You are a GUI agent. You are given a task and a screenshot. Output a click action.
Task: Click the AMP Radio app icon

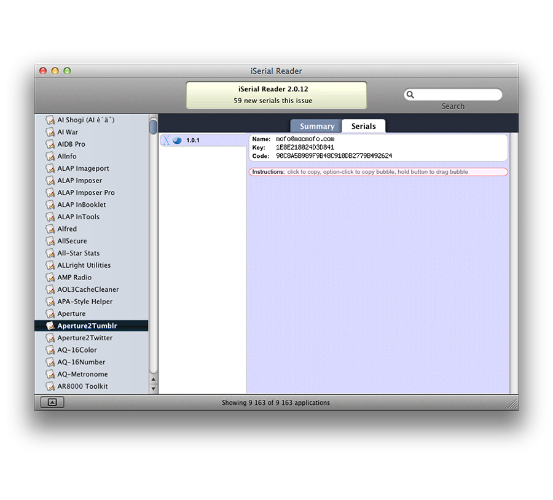[50, 278]
